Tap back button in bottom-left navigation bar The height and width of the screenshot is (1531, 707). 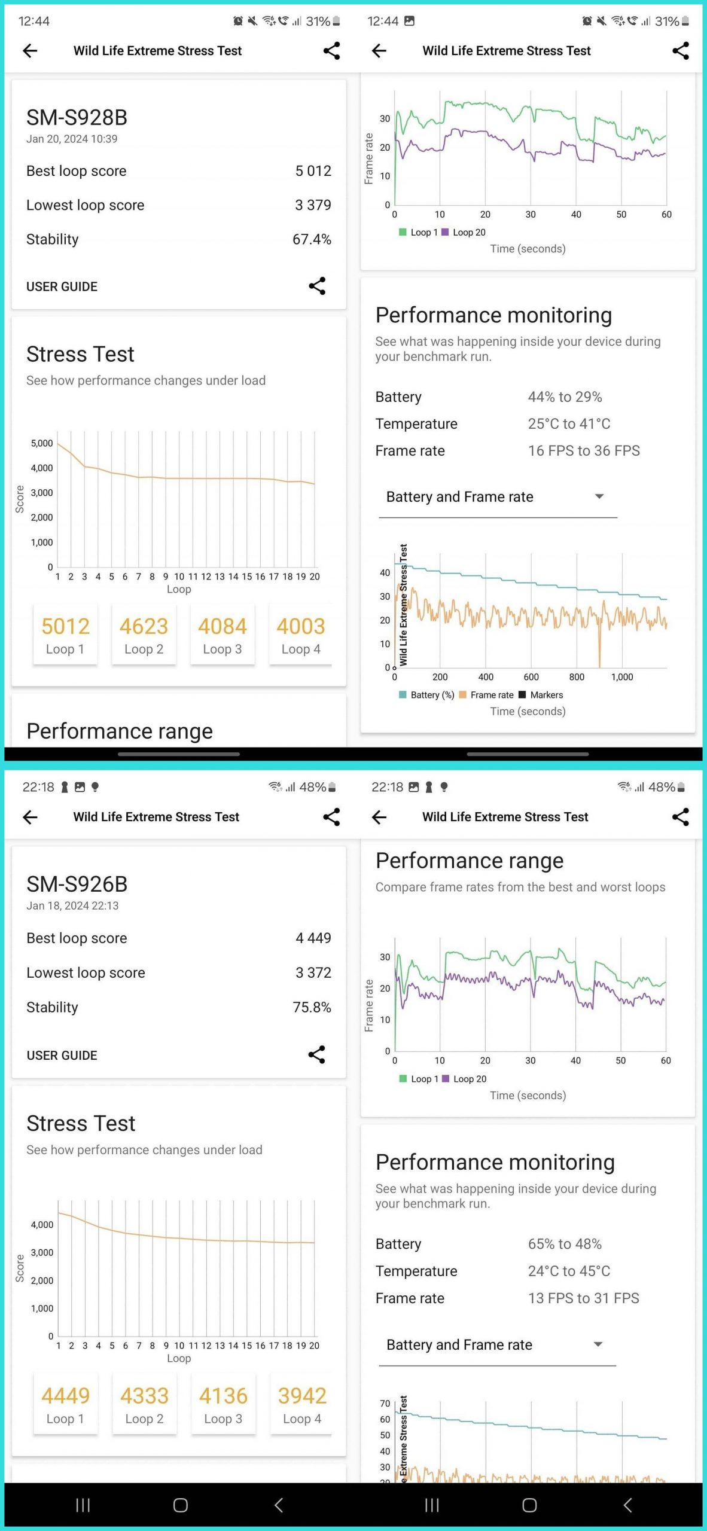(278, 1505)
